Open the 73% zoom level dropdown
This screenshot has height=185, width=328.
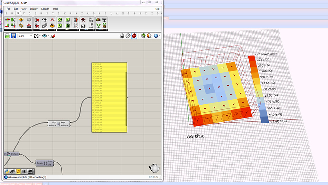pos(31,36)
